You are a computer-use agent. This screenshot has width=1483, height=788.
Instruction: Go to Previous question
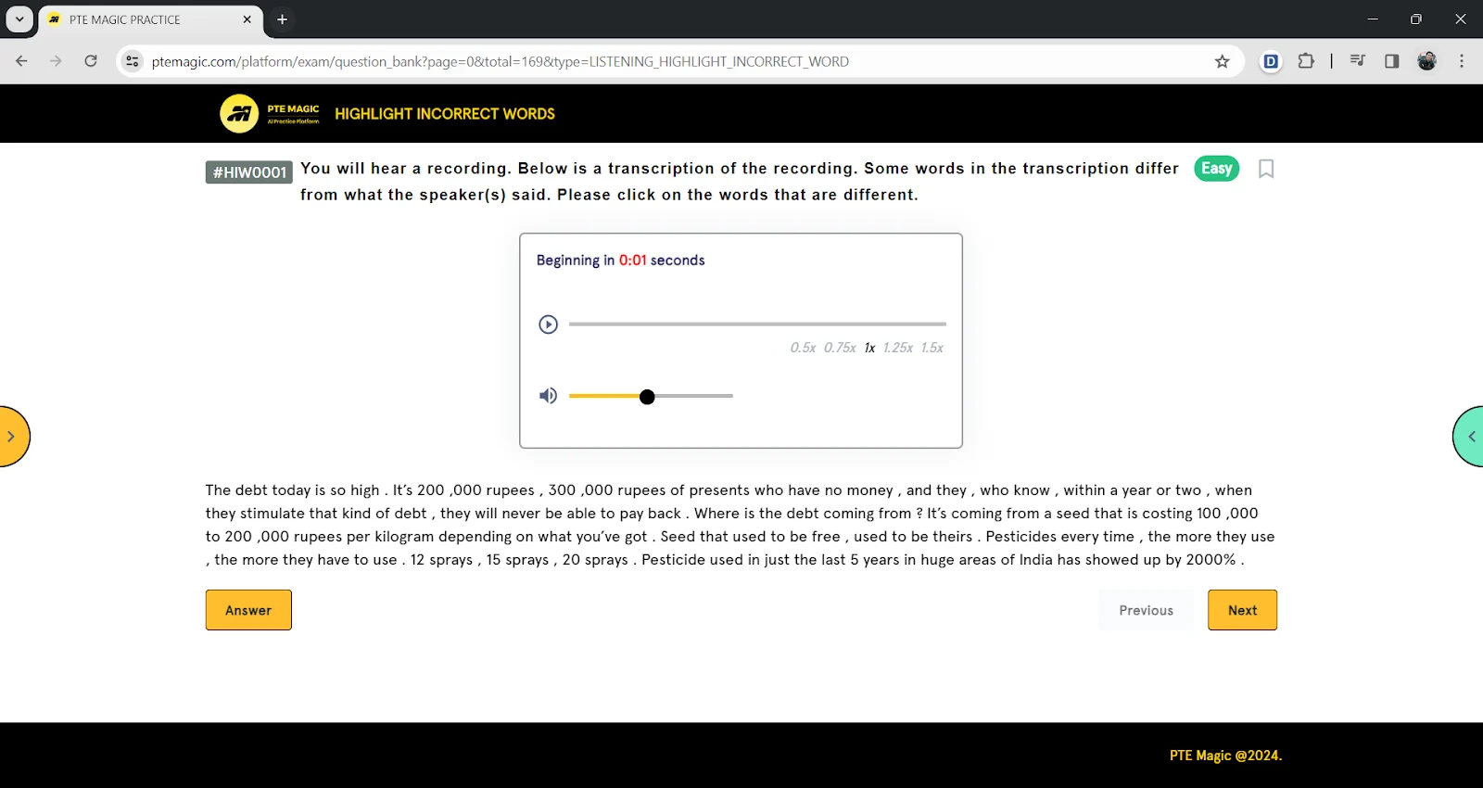click(x=1146, y=610)
